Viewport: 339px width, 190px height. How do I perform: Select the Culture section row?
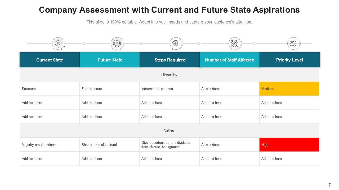coord(169,131)
